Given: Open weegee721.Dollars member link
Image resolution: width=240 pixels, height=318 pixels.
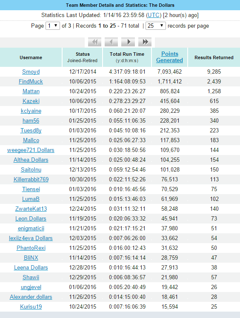Looking at the screenshot, I should coord(31,150).
